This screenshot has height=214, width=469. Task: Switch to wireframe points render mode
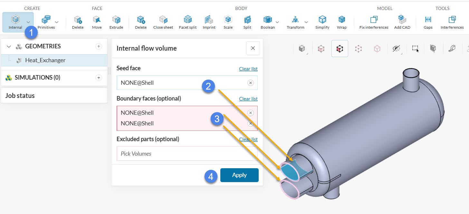[x=358, y=49]
